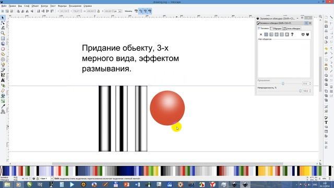Screen dimensions: 334x188
Task: Select the Eraser tool
Action: (x=3, y=91)
